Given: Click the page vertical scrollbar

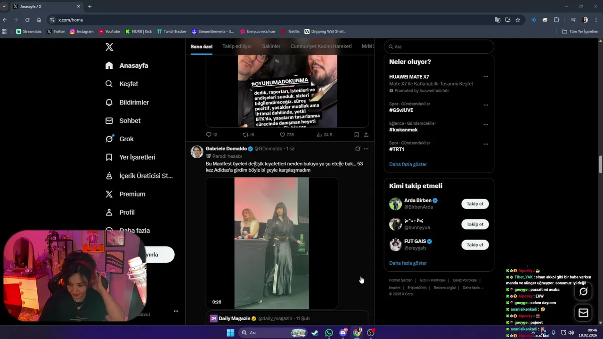Looking at the screenshot, I should (600, 164).
